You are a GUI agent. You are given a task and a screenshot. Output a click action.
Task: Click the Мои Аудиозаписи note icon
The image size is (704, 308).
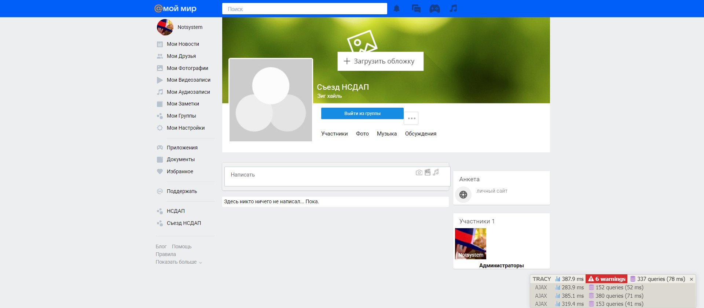(160, 92)
